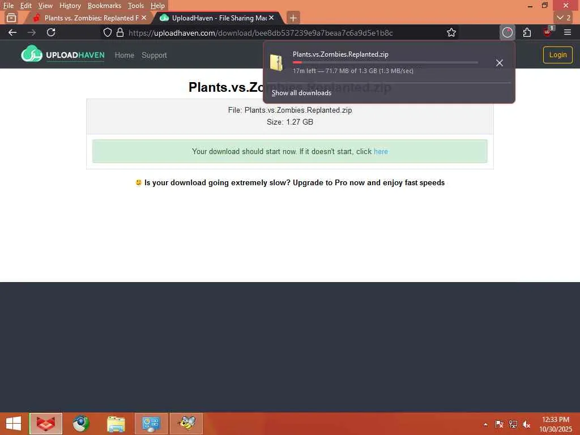
Task: Reload the UploadHaven page
Action: click(x=51, y=32)
